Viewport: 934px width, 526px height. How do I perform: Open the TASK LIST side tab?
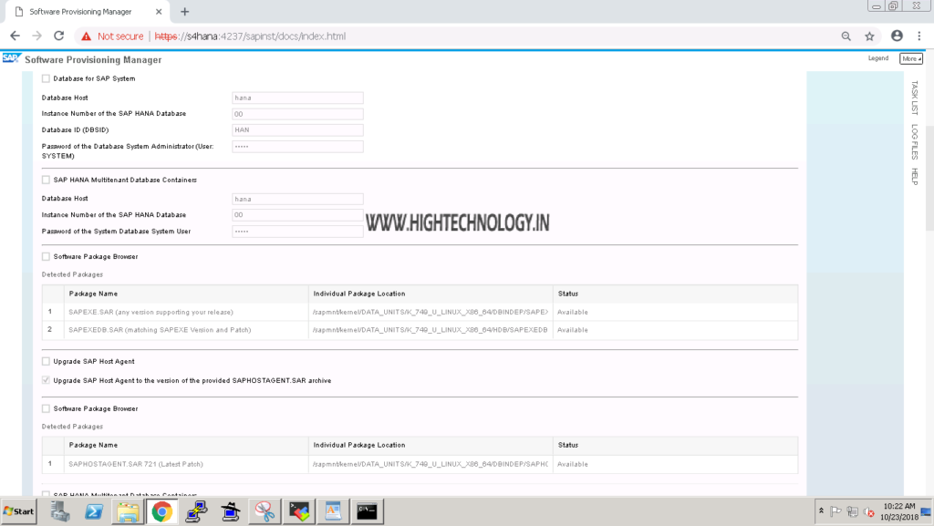pos(915,98)
